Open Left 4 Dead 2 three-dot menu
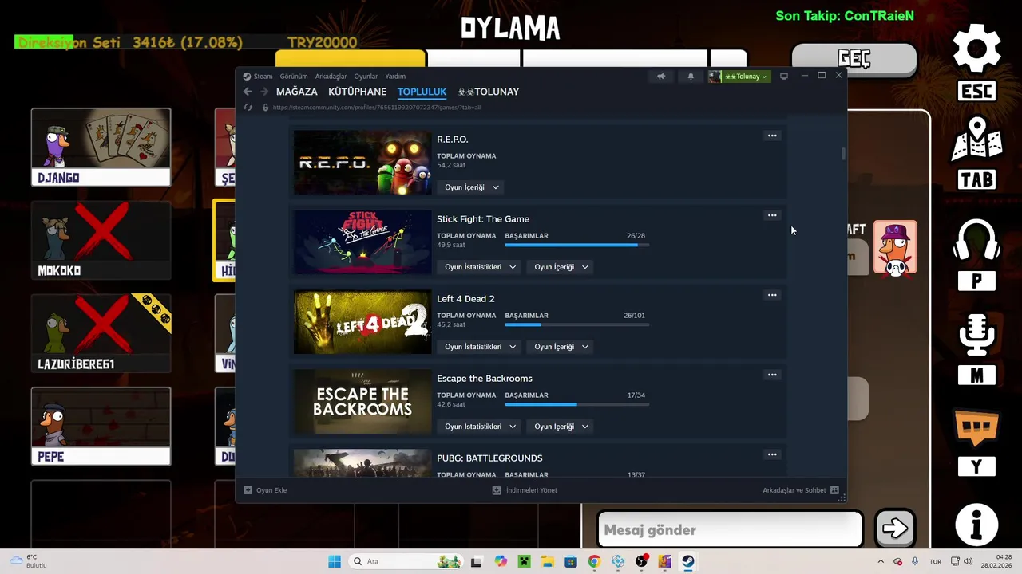The width and height of the screenshot is (1022, 574). point(772,295)
